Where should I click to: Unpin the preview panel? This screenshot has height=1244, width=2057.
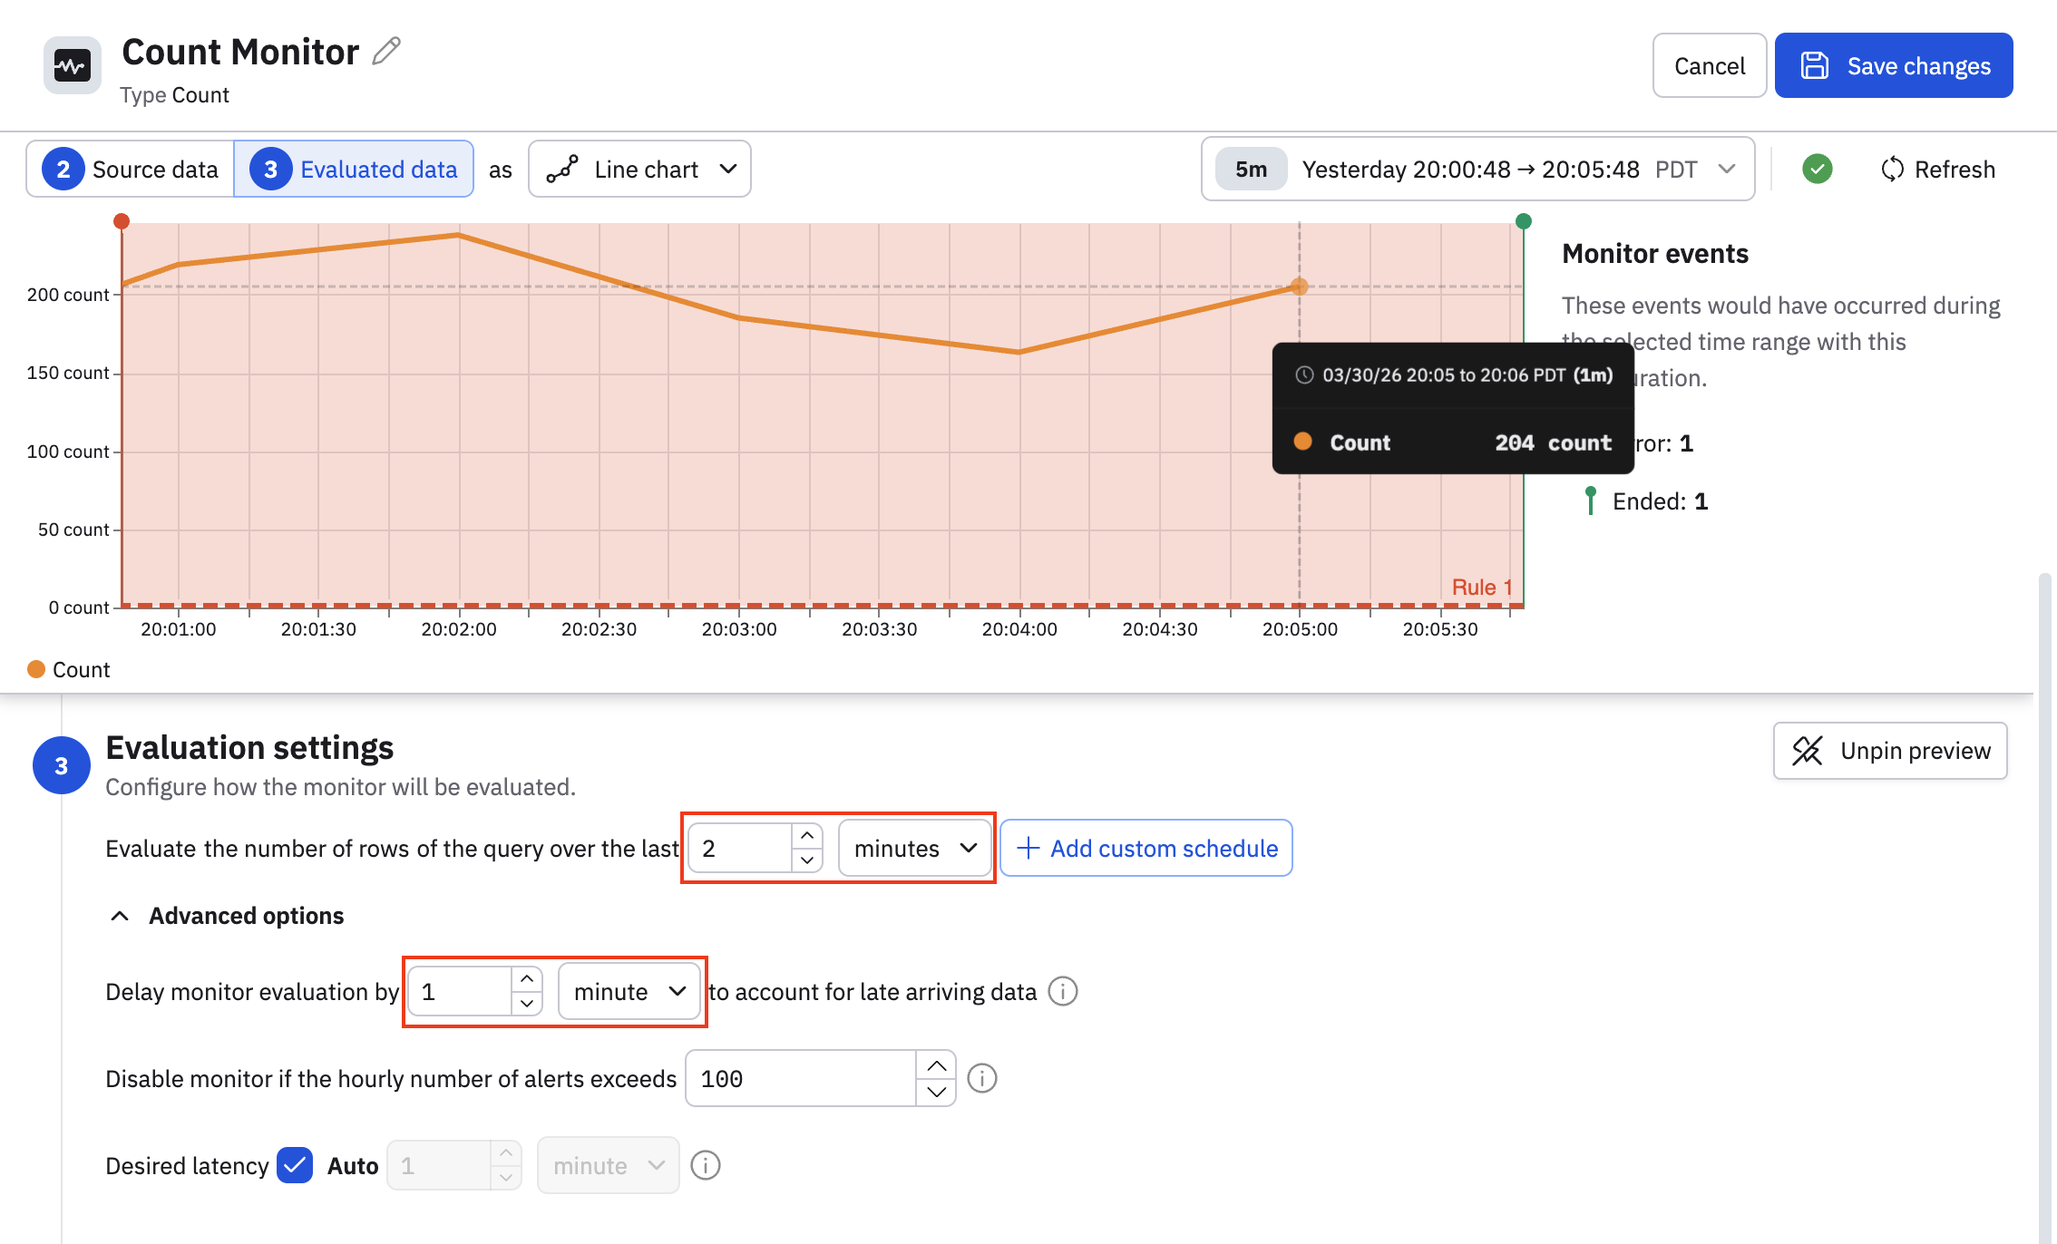click(1890, 751)
